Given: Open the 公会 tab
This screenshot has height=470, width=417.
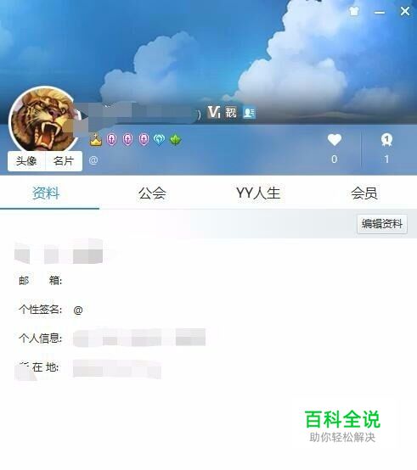Looking at the screenshot, I should [x=152, y=193].
